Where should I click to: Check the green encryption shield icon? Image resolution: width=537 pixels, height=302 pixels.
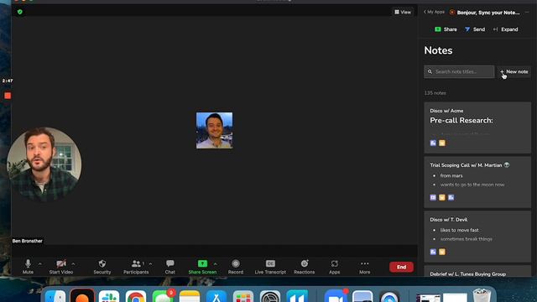pyautogui.click(x=20, y=12)
